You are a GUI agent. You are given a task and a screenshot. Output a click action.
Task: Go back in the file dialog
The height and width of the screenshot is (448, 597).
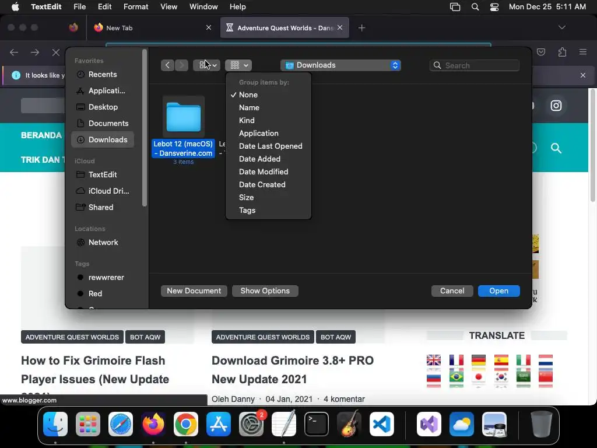167,65
